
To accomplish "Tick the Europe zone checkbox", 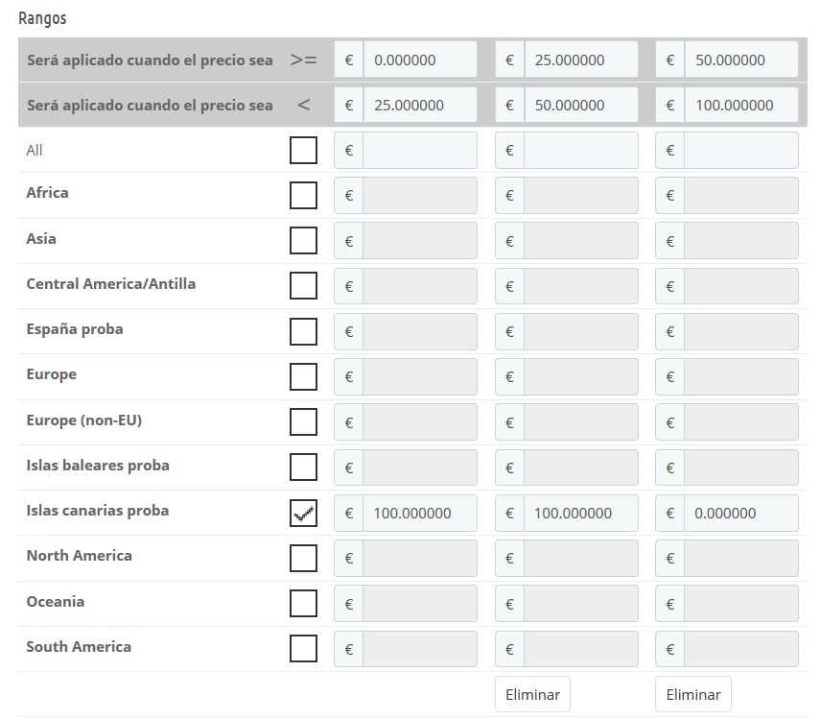I will (303, 377).
